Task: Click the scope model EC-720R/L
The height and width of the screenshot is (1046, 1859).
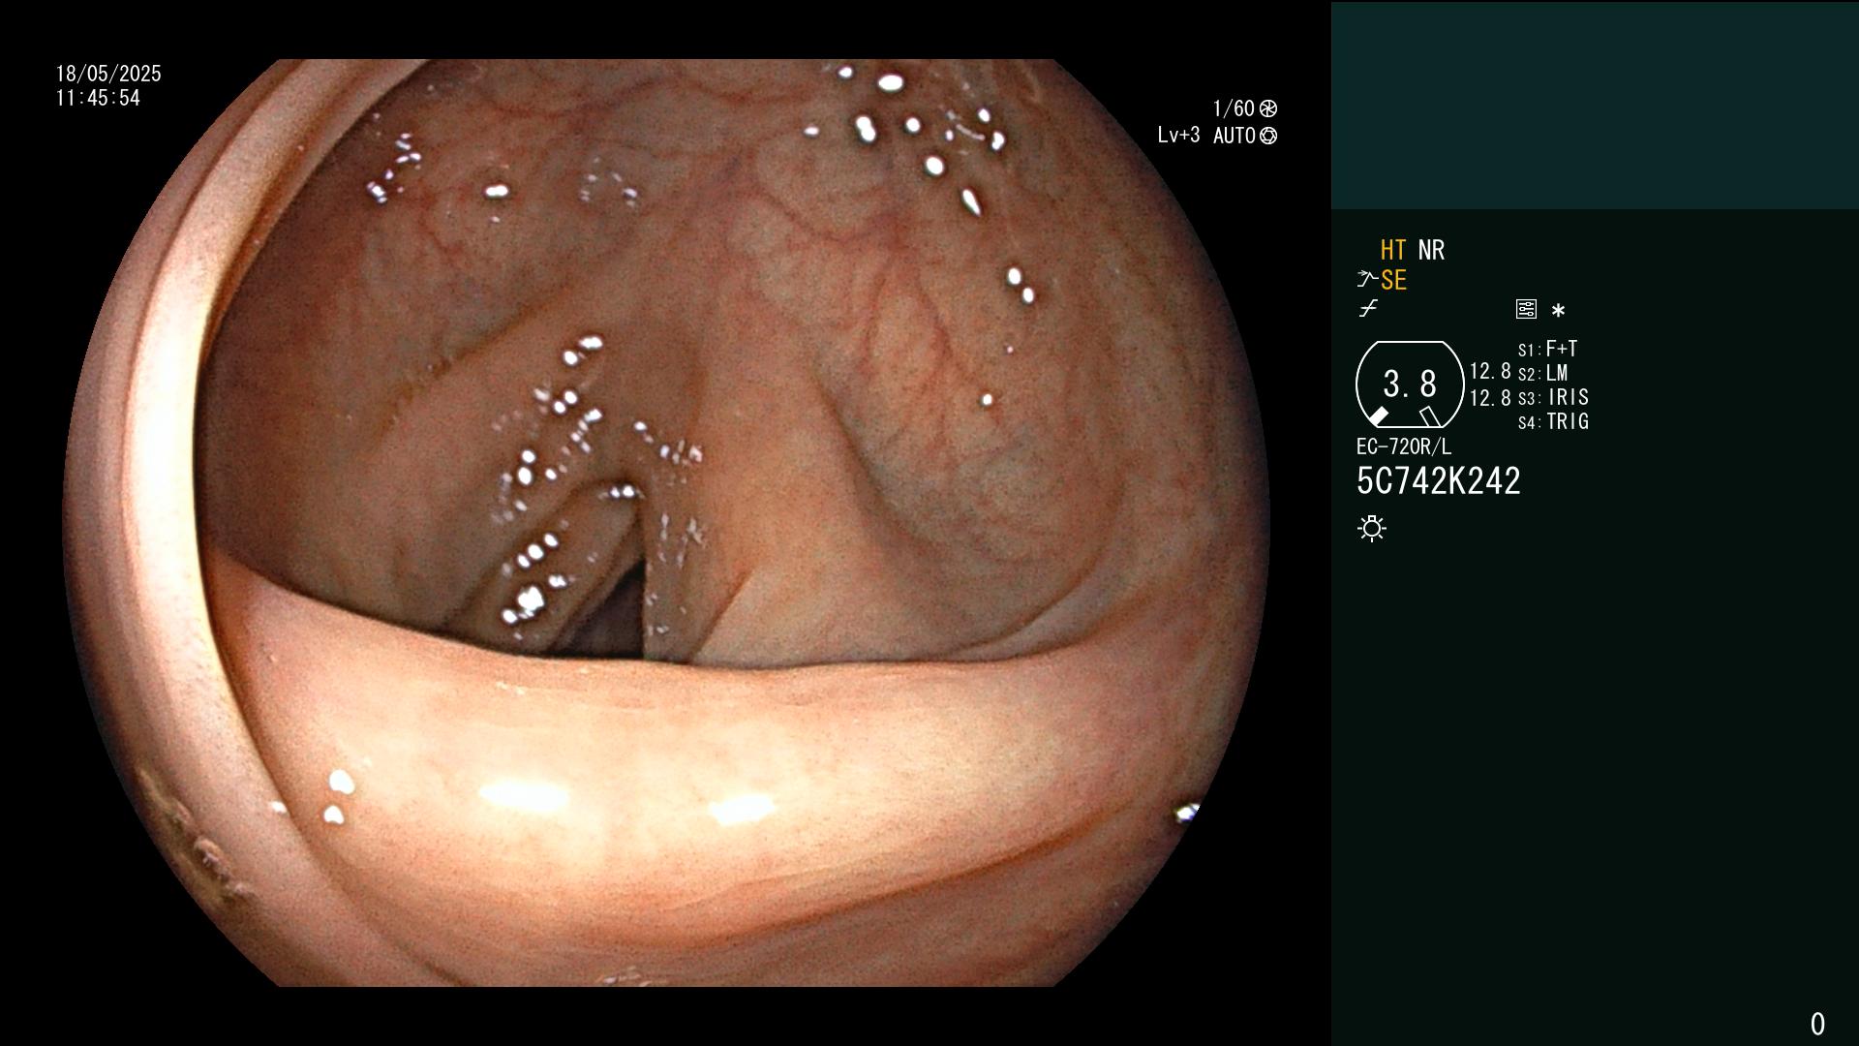Action: tap(1404, 446)
